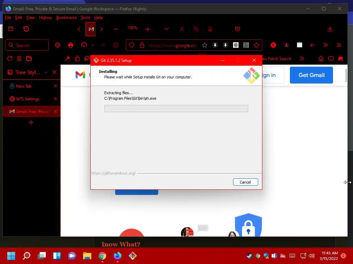Screen dimensions: 353x264
Task: Open the list-all-tabs chevron dropdown
Action: 167,29
